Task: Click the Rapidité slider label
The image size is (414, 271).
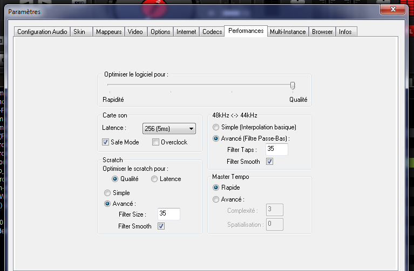Action: (x=113, y=100)
